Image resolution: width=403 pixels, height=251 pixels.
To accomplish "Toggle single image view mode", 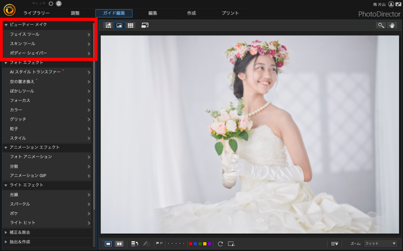I will pos(108,244).
